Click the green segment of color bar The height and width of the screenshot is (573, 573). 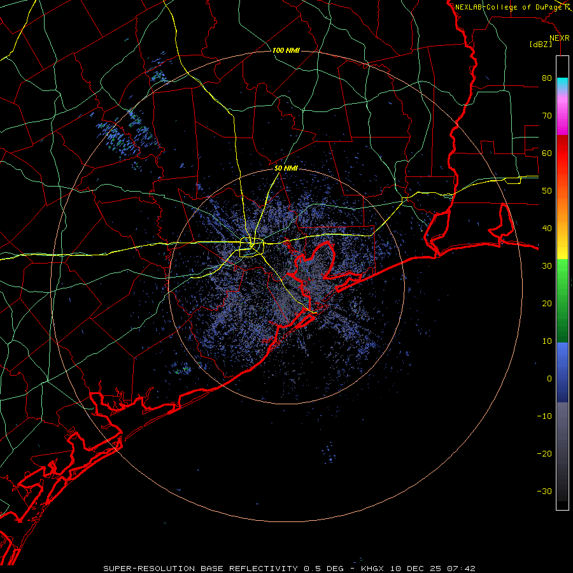pos(562,301)
